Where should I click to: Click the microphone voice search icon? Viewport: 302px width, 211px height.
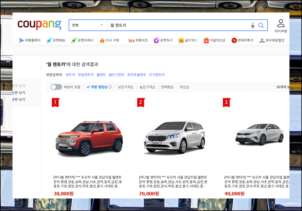coord(253,25)
